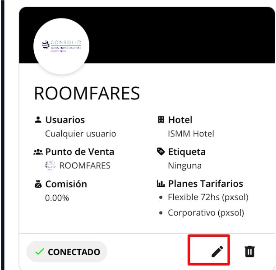Click the ROOMFARES card title
Viewport: 276px width, 270px height.
click(87, 94)
